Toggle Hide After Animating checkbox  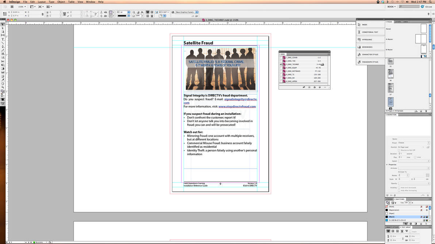click(399, 190)
